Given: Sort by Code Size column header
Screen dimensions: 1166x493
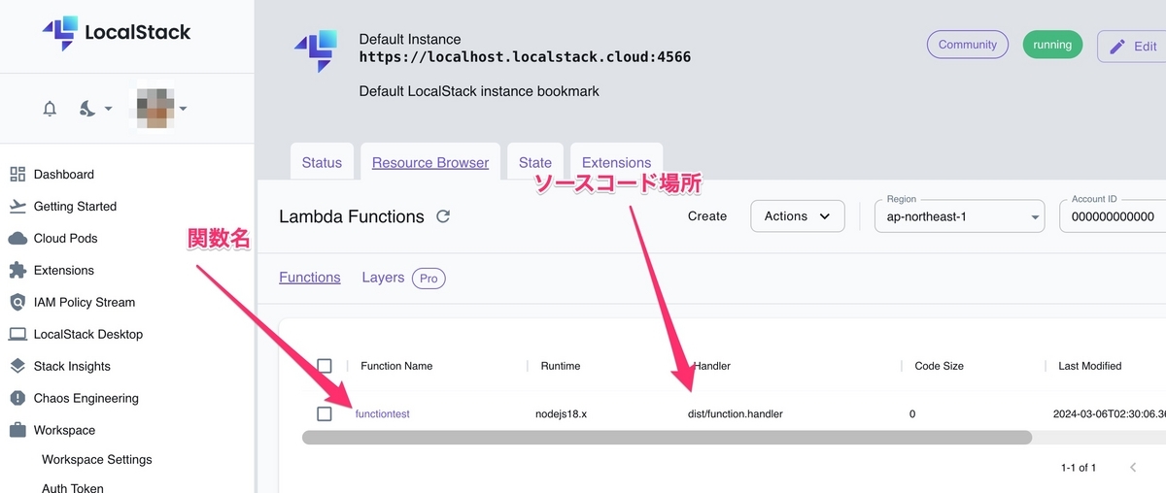Looking at the screenshot, I should click(940, 366).
